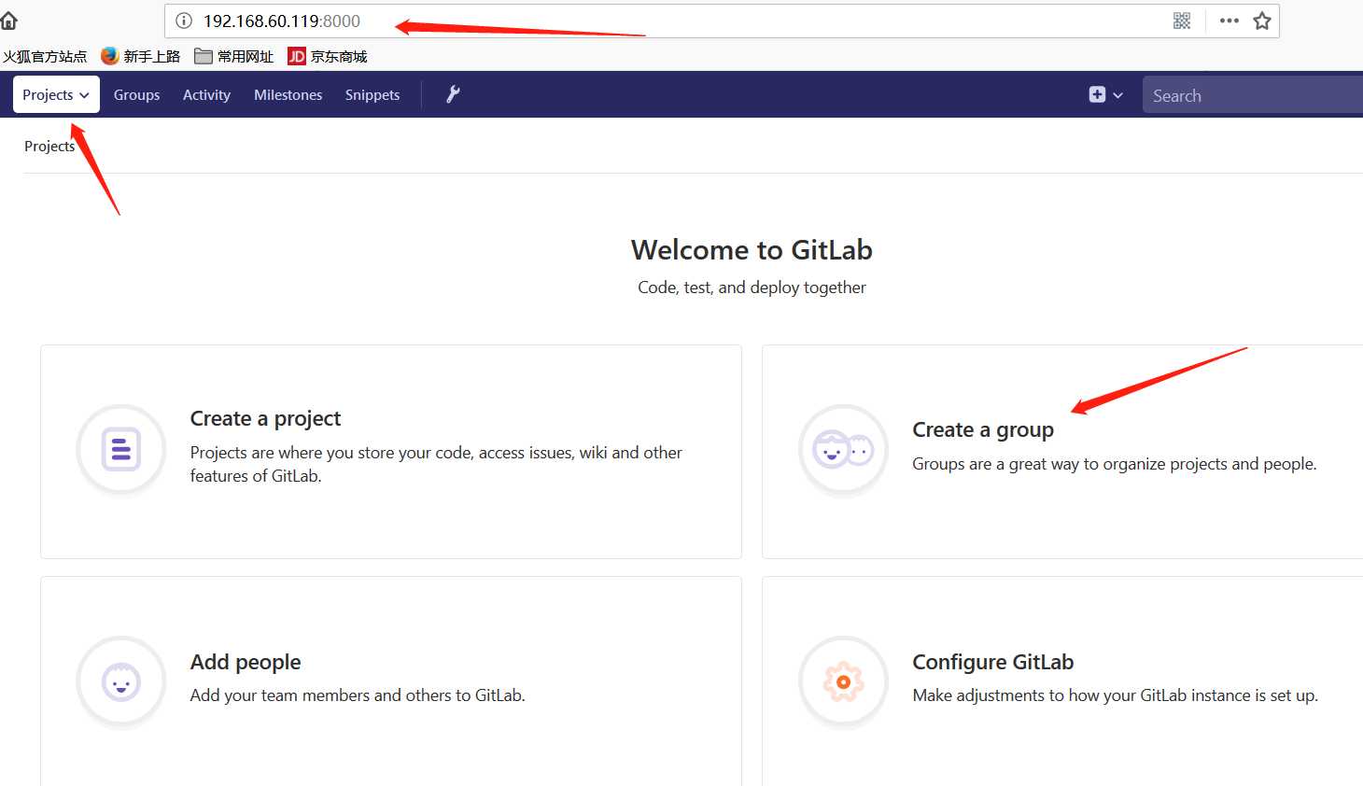Click 'Add your team members' description
Viewport: 1363px width, 786px height.
point(358,695)
